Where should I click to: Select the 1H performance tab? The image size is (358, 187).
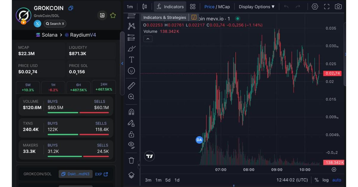[53, 87]
